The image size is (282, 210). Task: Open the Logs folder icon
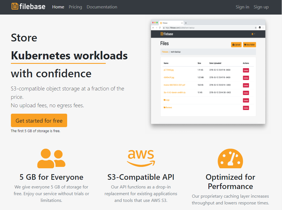[164, 100]
